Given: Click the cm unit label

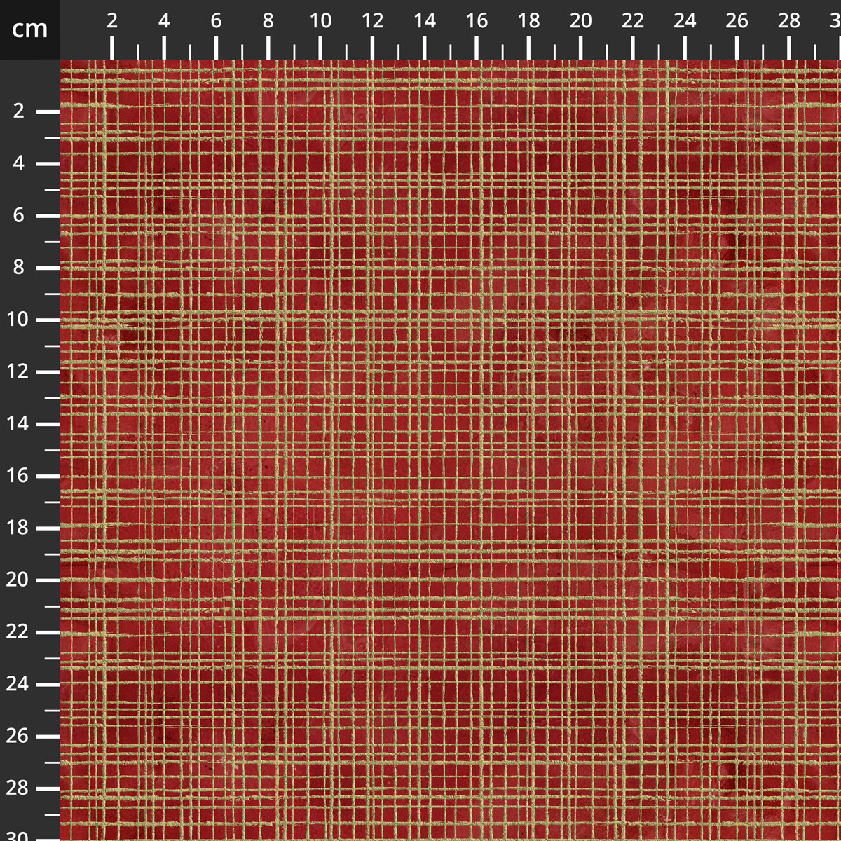Looking at the screenshot, I should pos(29,29).
